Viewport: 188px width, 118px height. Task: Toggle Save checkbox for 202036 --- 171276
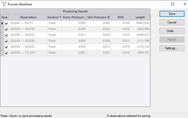6,53
